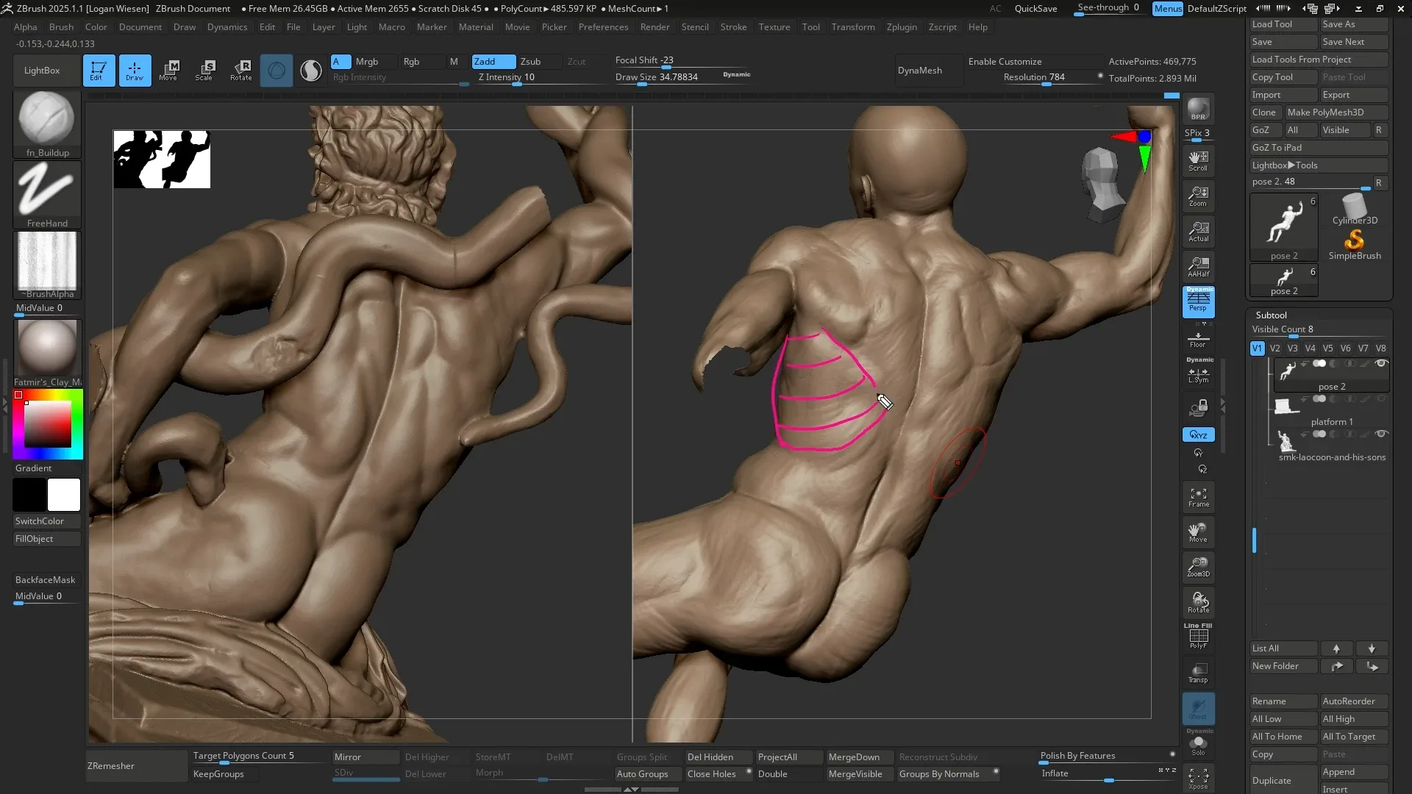Viewport: 1412px width, 794px height.
Task: Open the Stroke menu
Action: [x=733, y=27]
